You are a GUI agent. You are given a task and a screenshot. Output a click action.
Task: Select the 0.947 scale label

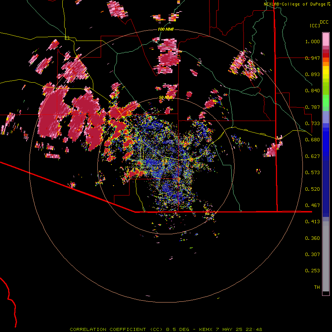pos(312,58)
